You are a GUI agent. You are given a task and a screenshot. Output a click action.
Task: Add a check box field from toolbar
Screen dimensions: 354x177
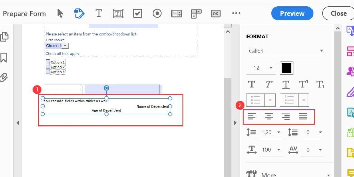point(138,13)
